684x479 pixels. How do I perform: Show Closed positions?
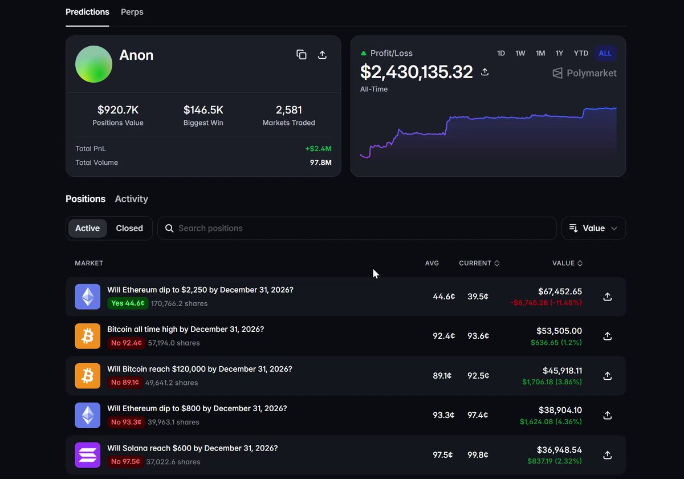coord(129,228)
